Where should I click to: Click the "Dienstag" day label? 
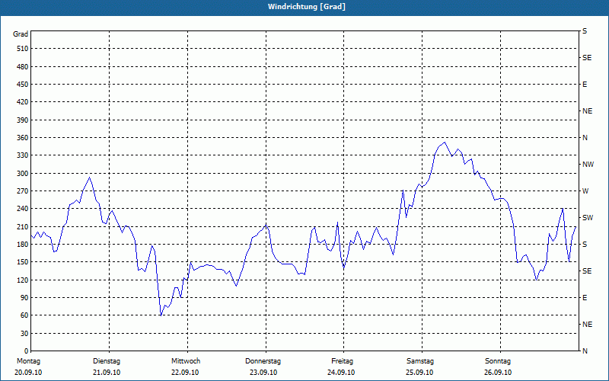(x=107, y=361)
